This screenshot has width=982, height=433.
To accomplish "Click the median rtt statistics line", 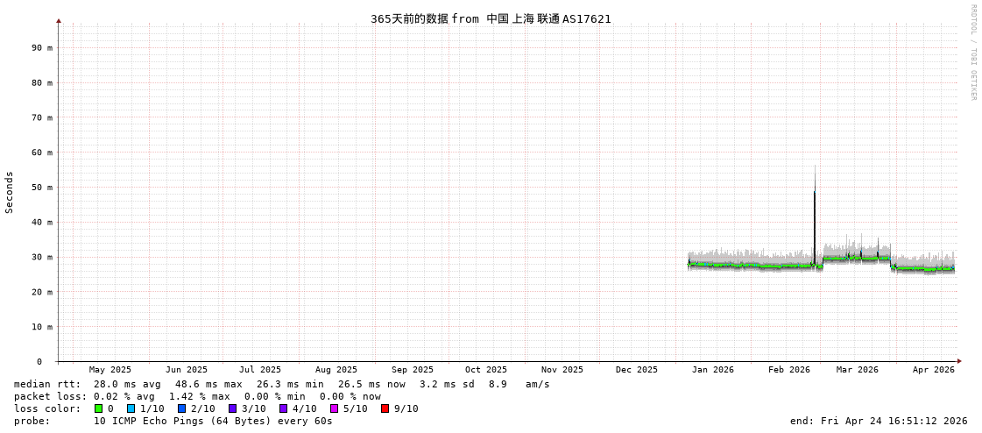I will click(x=282, y=384).
